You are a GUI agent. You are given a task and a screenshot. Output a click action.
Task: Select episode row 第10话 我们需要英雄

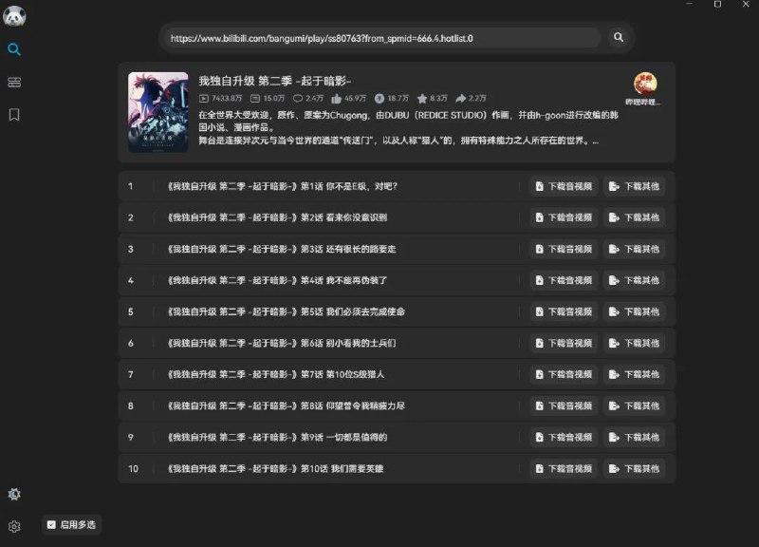[x=397, y=468]
